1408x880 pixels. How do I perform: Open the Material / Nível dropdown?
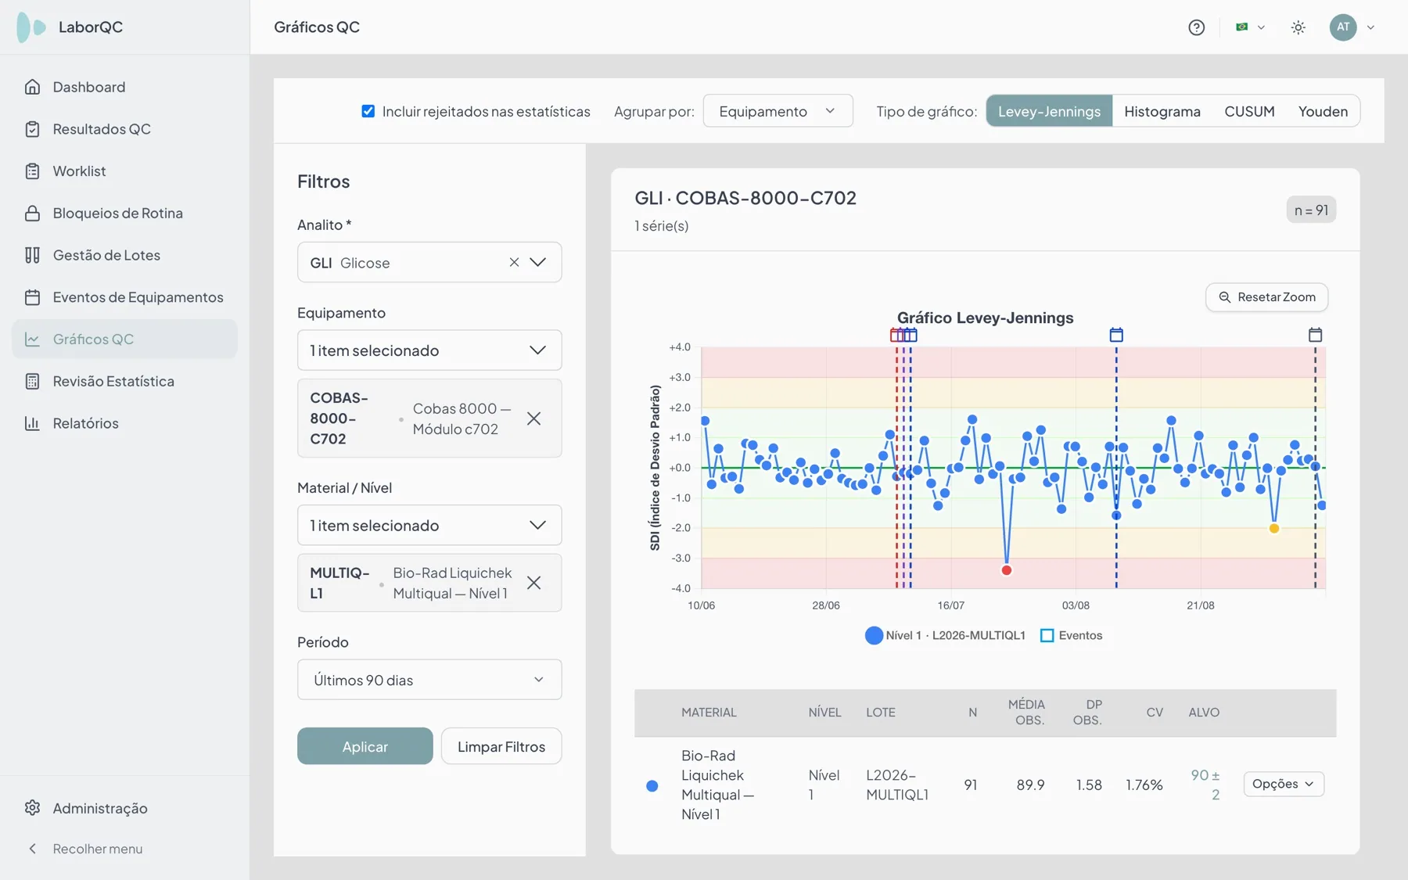(429, 526)
